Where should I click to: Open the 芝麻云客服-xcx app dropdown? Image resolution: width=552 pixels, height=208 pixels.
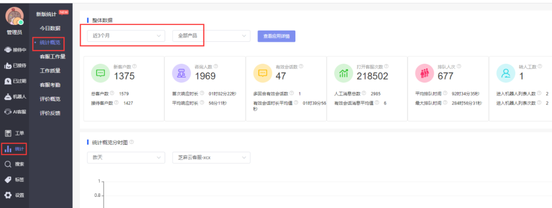211,158
